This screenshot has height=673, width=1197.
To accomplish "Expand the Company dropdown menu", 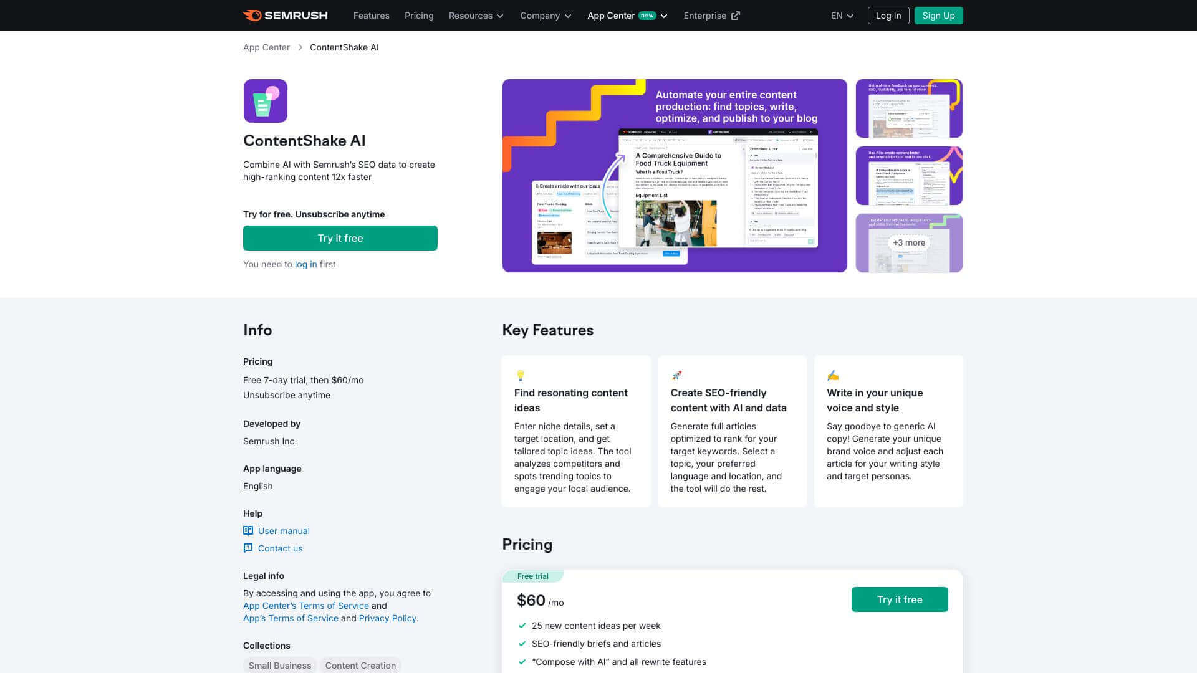I will pyautogui.click(x=546, y=16).
